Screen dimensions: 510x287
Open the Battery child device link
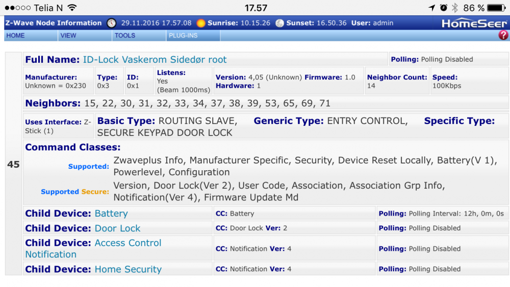[111, 214]
